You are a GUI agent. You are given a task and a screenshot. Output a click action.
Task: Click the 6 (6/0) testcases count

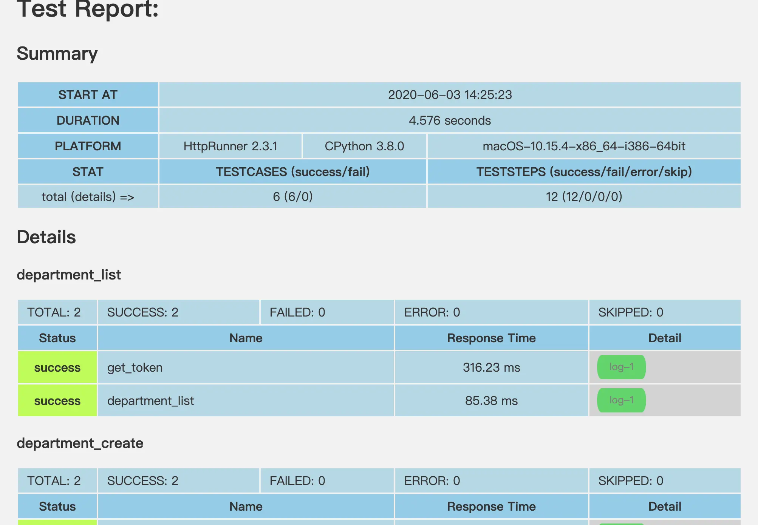pyautogui.click(x=293, y=197)
